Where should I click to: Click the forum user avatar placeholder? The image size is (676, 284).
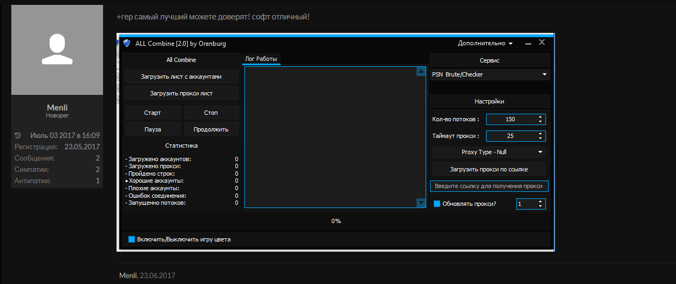(x=57, y=50)
